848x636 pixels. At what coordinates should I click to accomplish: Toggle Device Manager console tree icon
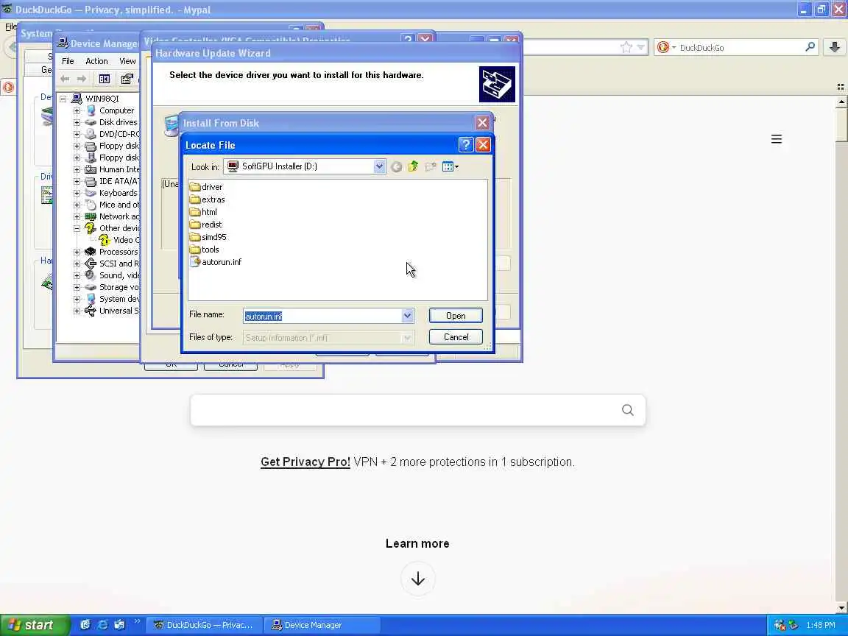tap(105, 79)
